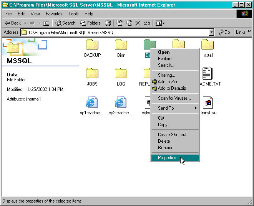Image resolution: width=254 pixels, height=206 pixels.
Task: Click the BACKUP folder name label
Action: [x=92, y=55]
